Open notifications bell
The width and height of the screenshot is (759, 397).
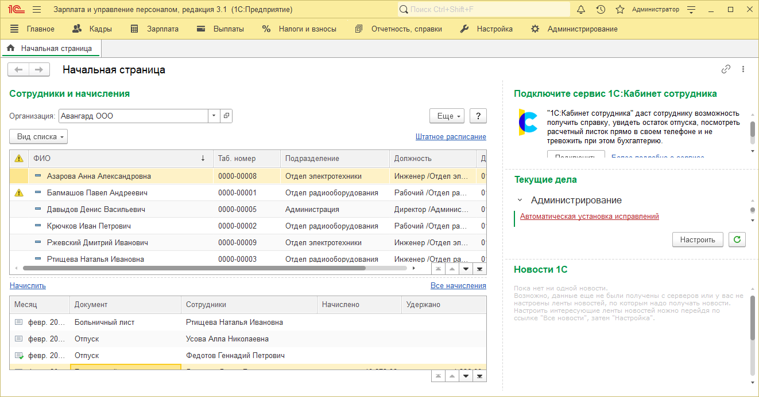tap(580, 10)
